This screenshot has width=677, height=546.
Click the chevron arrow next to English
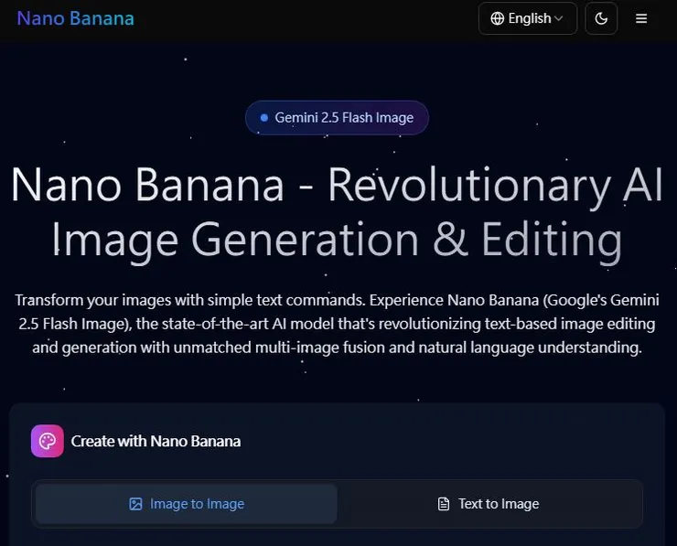(558, 18)
